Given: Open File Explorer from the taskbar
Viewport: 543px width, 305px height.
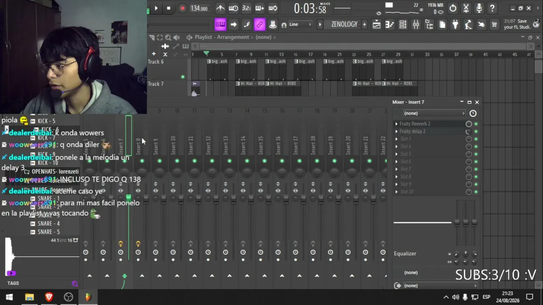Looking at the screenshot, I should tap(29, 297).
